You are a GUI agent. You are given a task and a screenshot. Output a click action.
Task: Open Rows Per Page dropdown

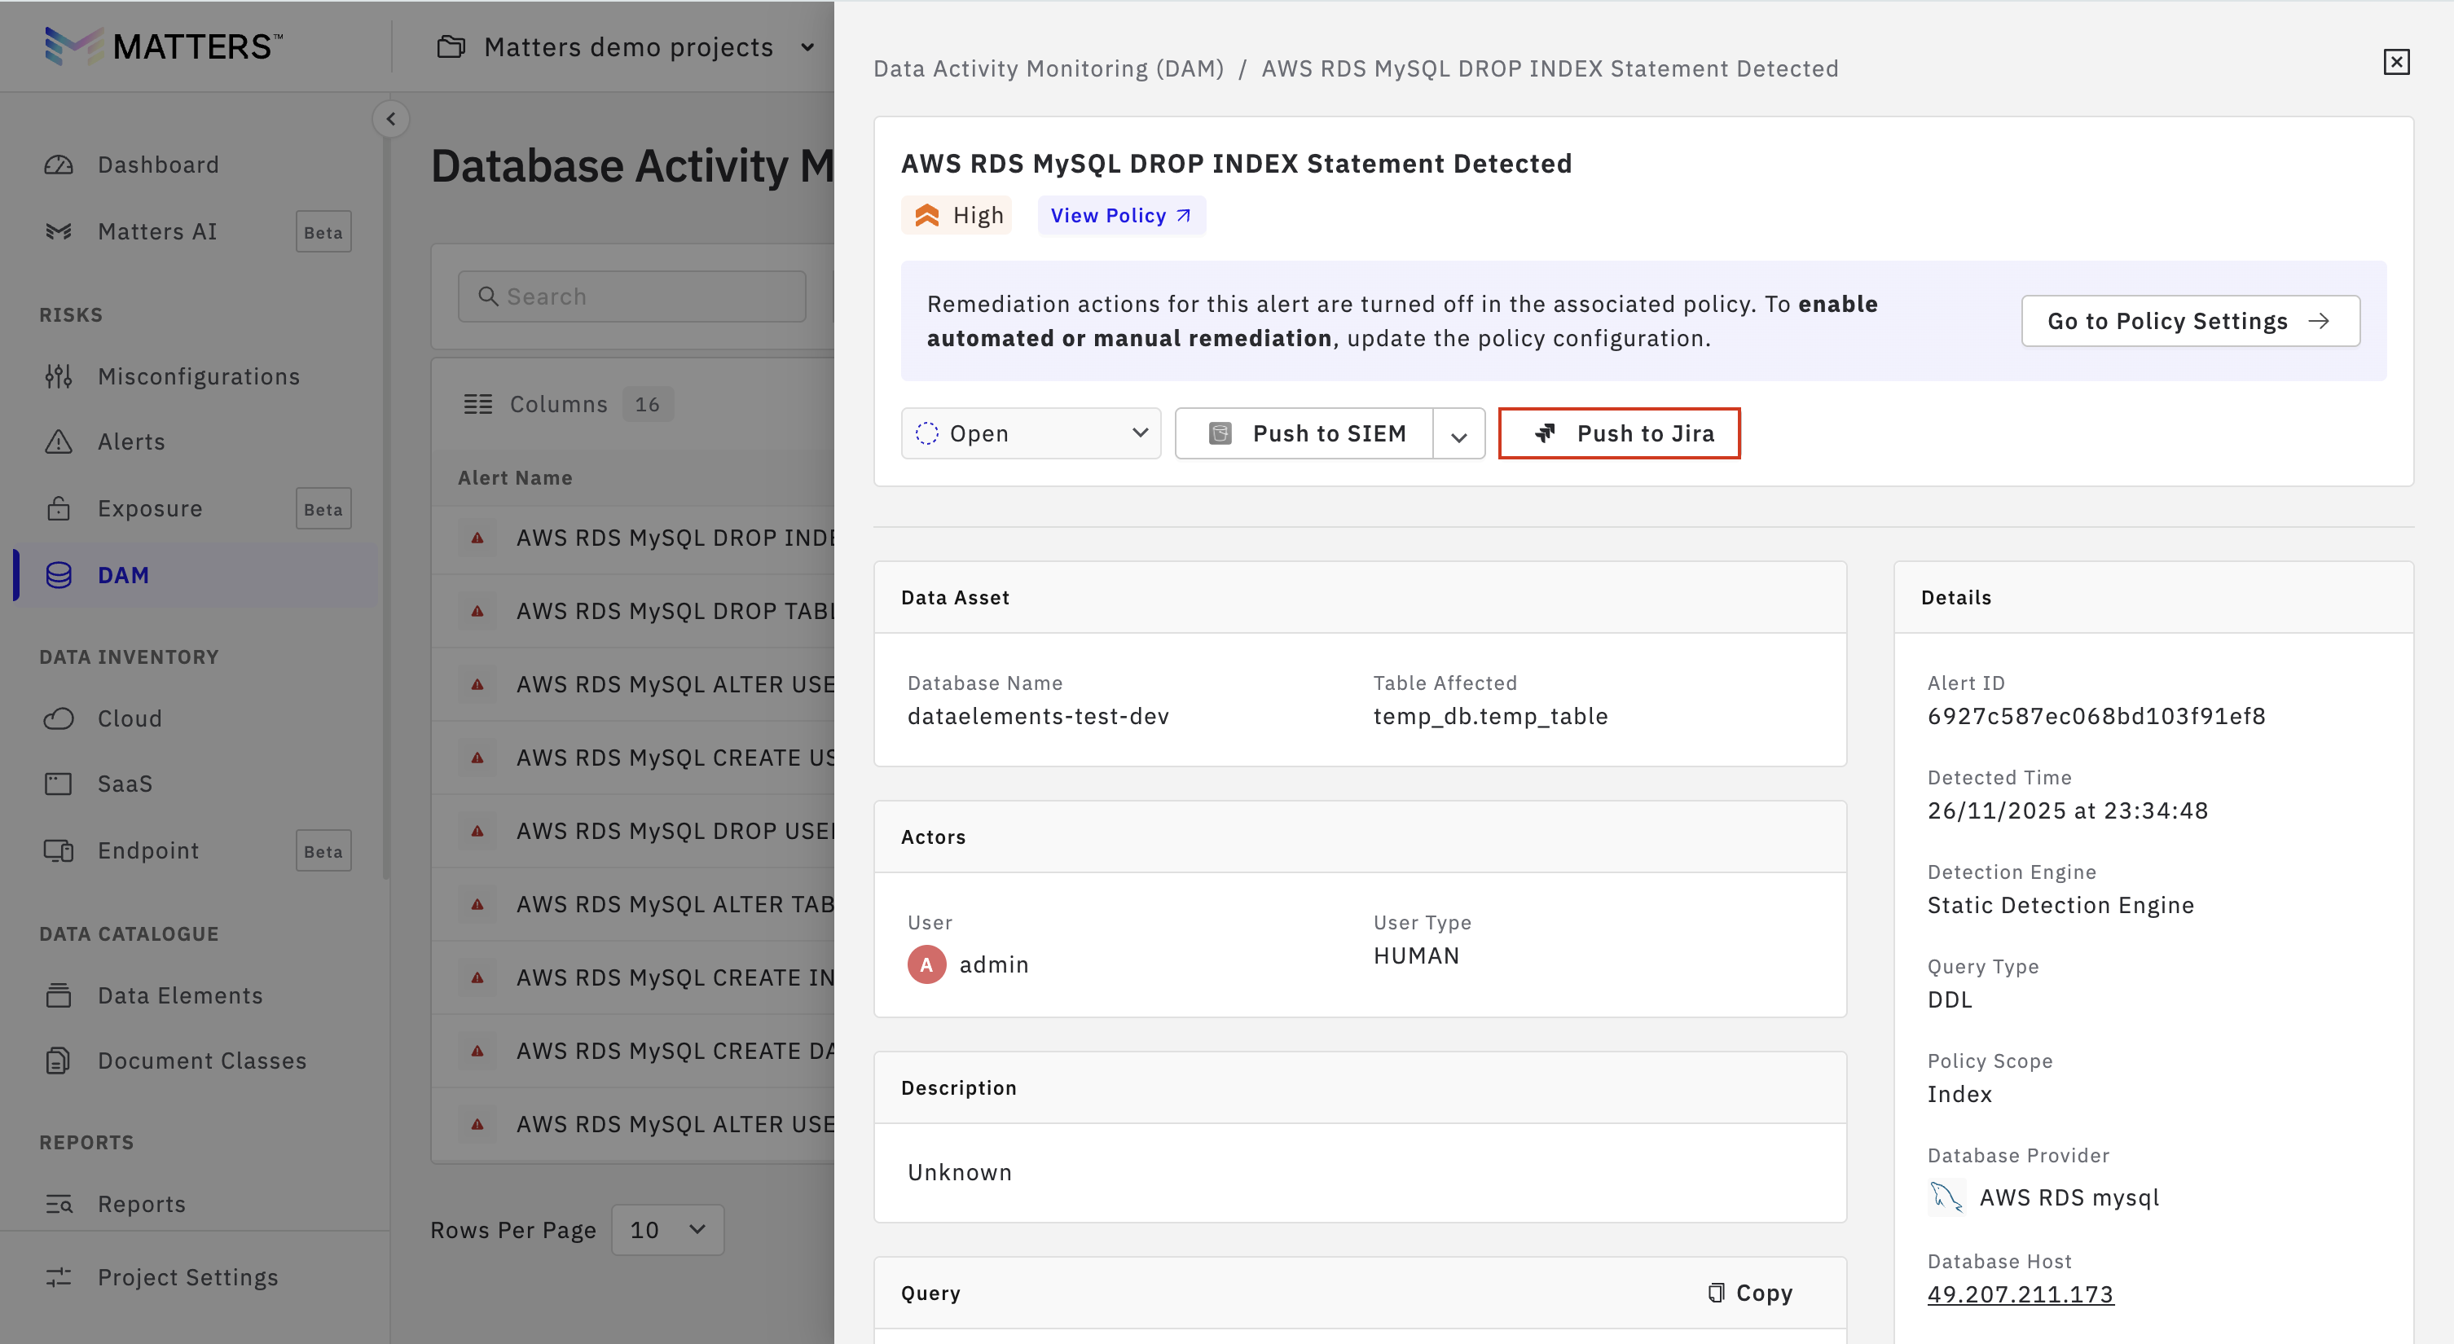[666, 1230]
